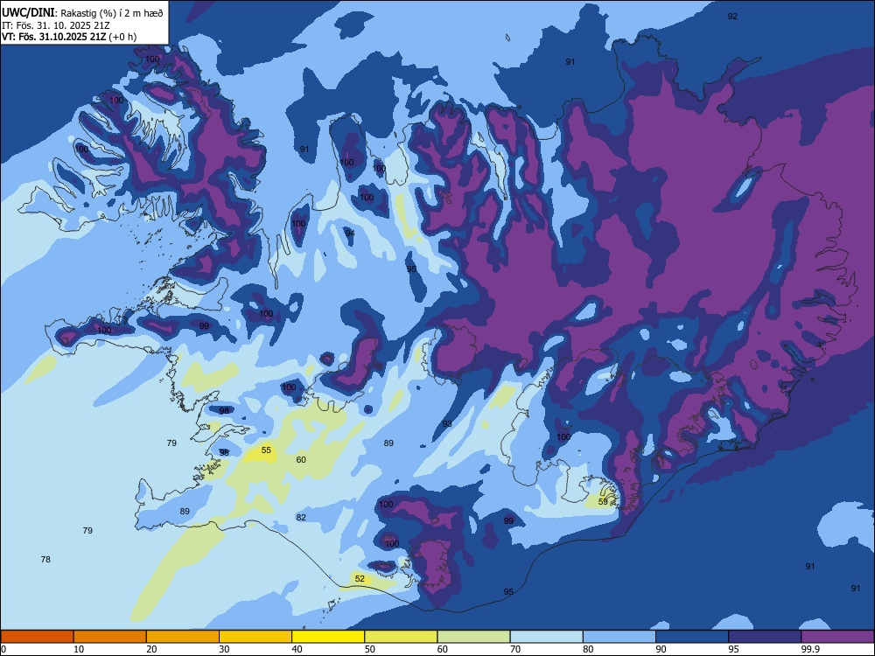Image resolution: width=875 pixels, height=656 pixels.
Task: Click the legend label '50'
Action: pos(370,649)
